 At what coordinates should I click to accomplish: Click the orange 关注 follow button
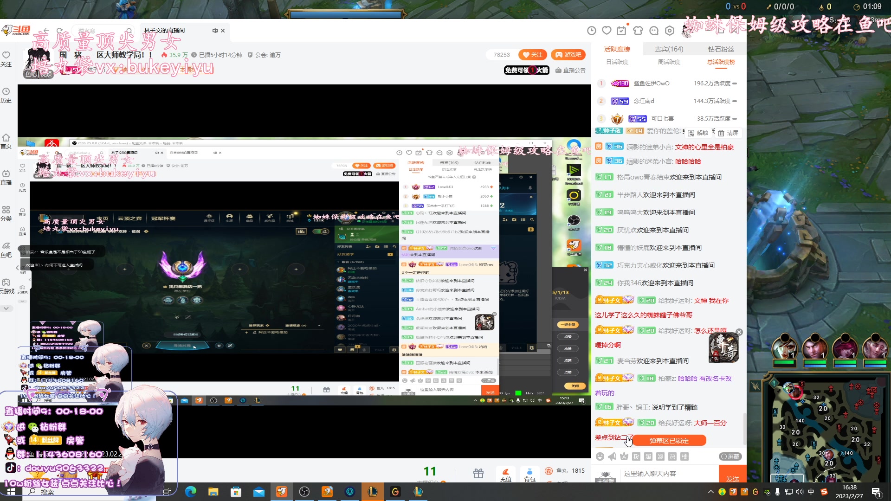[532, 55]
